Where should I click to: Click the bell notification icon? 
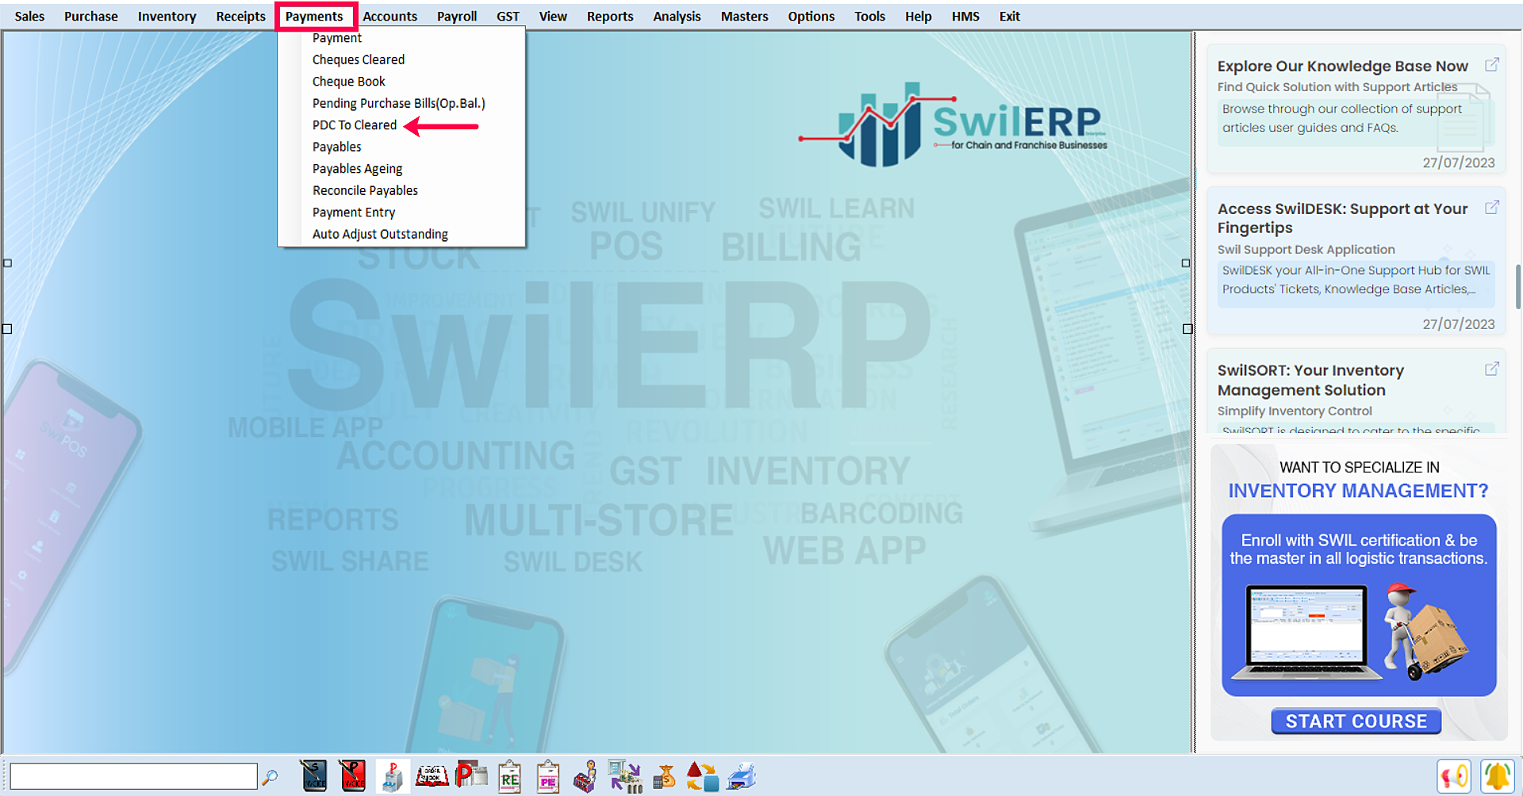(x=1497, y=775)
